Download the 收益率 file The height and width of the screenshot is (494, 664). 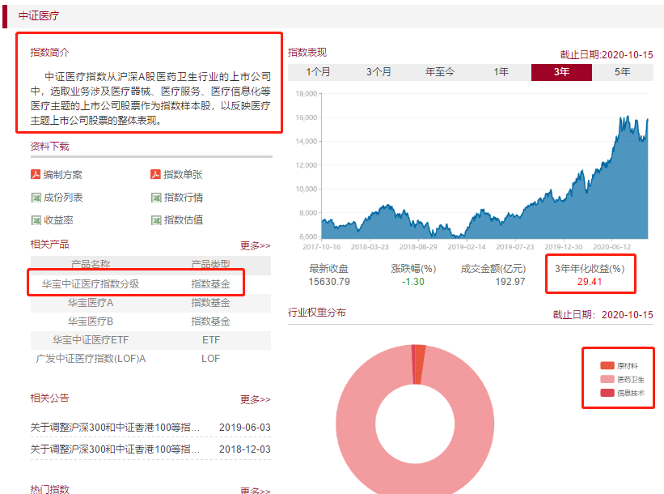coord(58,220)
